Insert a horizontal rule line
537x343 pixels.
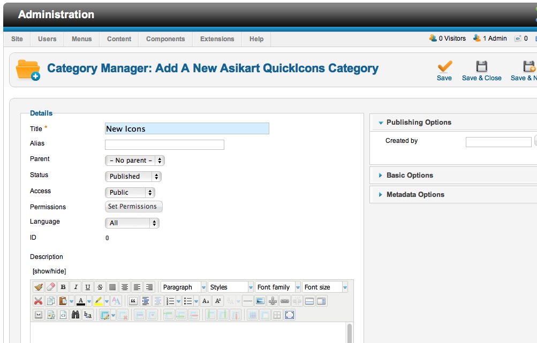coord(247,301)
